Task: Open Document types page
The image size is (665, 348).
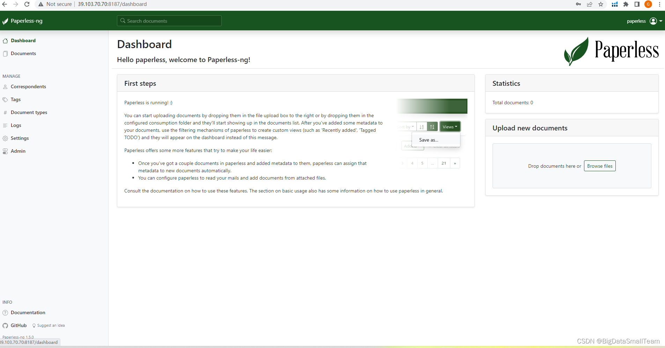Action: click(29, 113)
